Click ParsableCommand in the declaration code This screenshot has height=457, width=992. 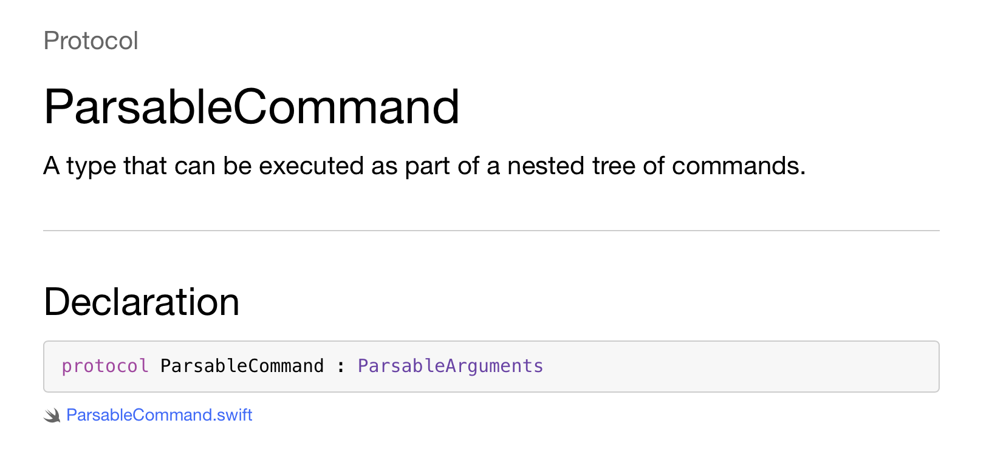pos(242,366)
